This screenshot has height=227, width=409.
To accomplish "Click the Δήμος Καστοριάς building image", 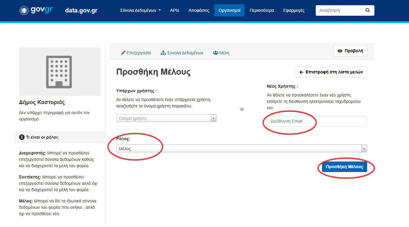I will [59, 72].
